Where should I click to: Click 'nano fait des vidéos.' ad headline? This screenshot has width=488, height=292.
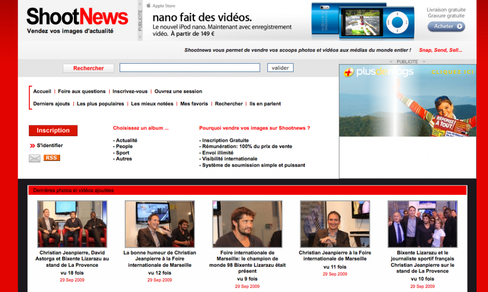[202, 17]
